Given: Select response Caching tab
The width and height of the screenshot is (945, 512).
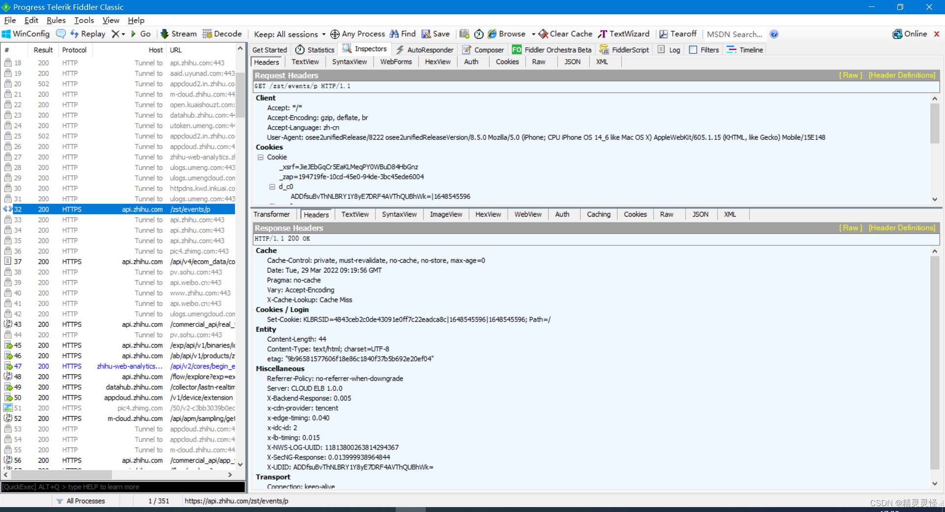Looking at the screenshot, I should pyautogui.click(x=598, y=215).
